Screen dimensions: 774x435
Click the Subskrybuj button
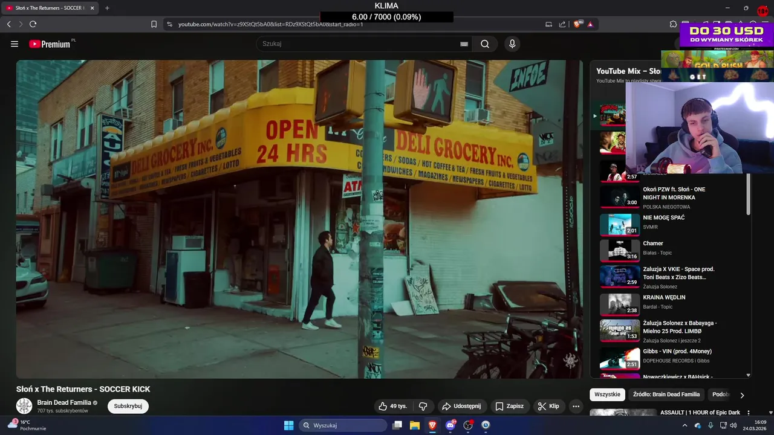pos(128,406)
